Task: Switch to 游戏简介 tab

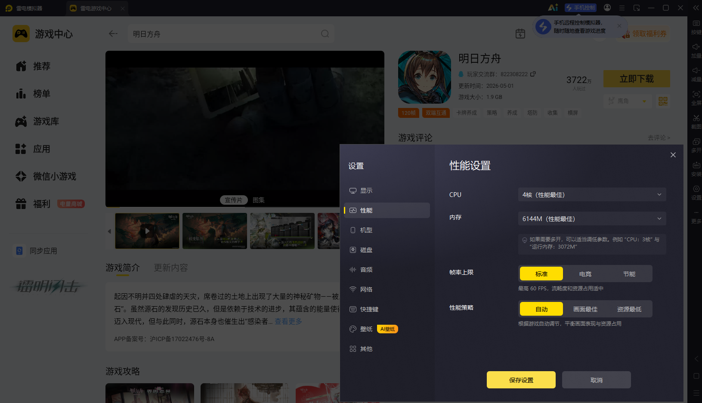Action: pyautogui.click(x=123, y=268)
